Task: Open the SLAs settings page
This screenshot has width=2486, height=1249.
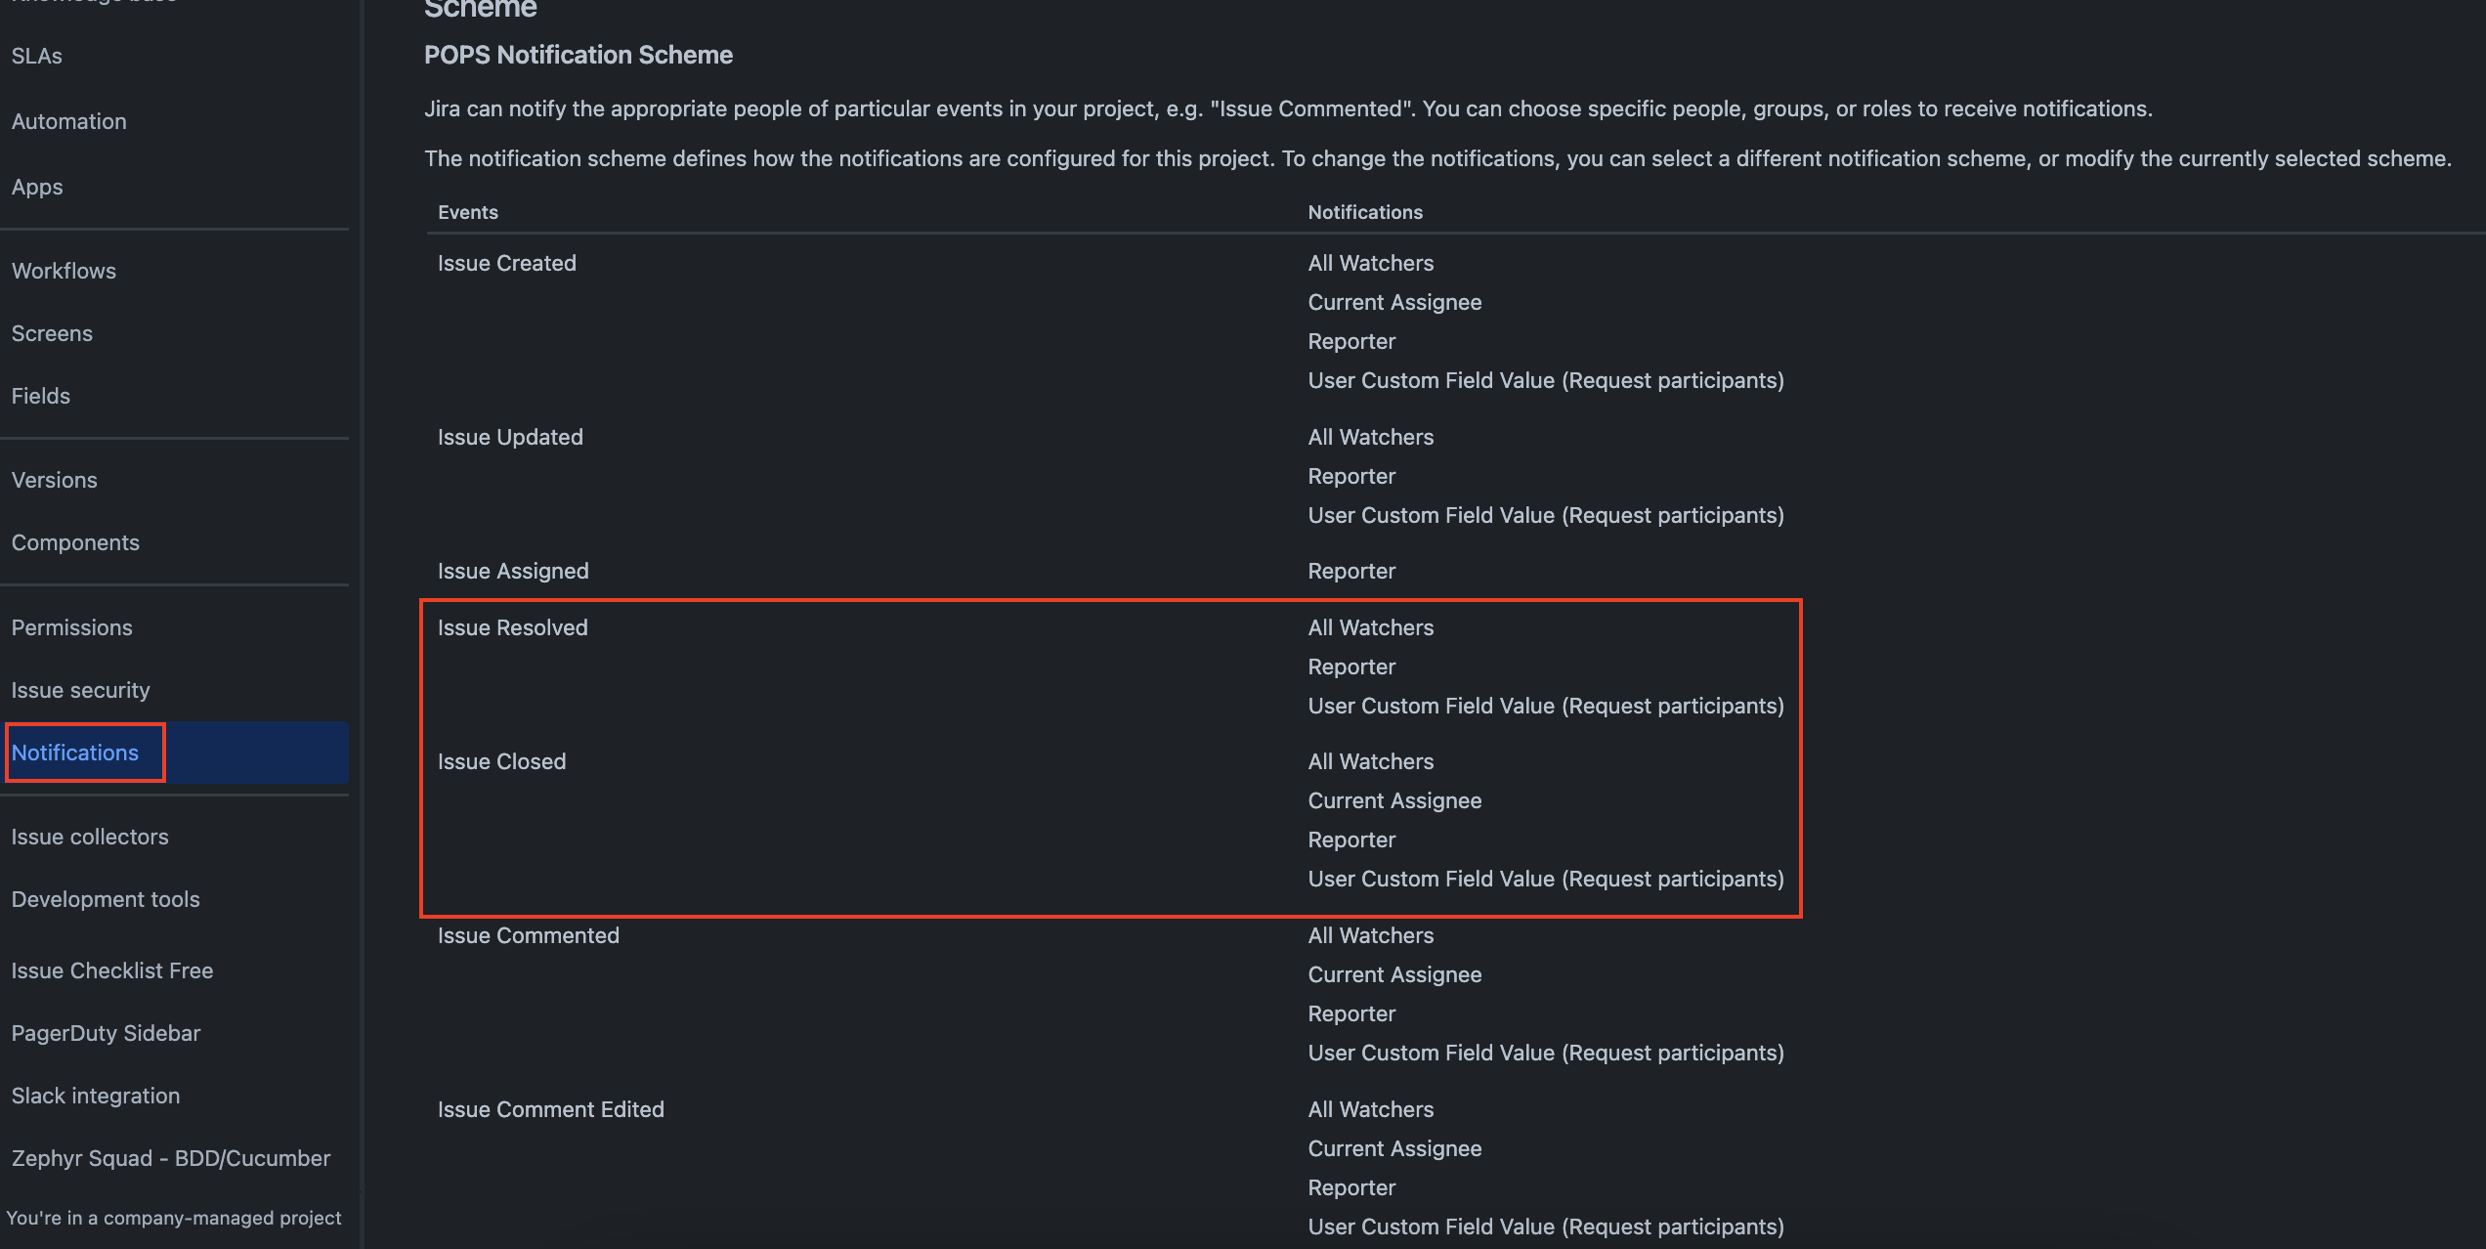Action: click(36, 56)
